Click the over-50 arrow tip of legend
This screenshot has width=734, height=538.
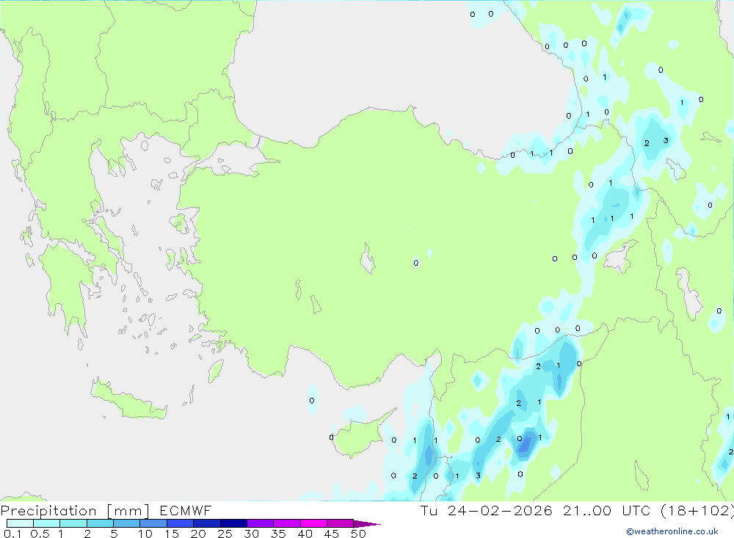pyautogui.click(x=367, y=524)
